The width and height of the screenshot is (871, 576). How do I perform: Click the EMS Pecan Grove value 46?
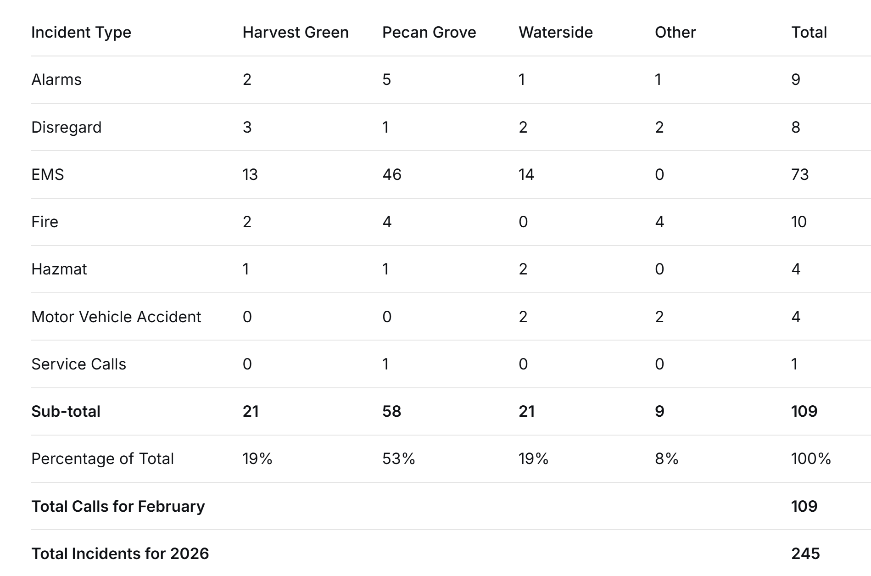(x=392, y=174)
